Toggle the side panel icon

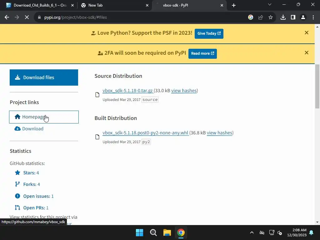pyautogui.click(x=293, y=17)
